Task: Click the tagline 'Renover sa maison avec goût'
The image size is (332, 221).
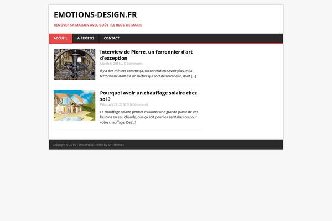Action: pyautogui.click(x=97, y=25)
